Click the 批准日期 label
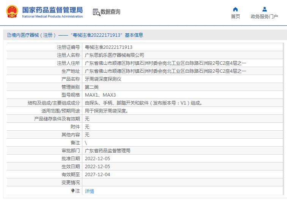 click(x=71, y=159)
